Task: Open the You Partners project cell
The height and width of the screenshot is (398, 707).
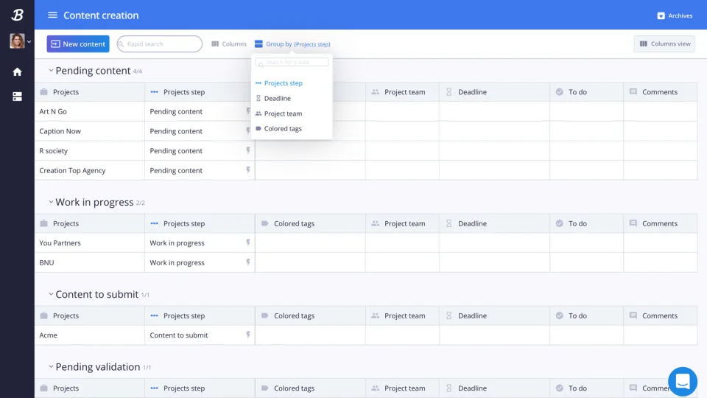Action: pos(90,242)
